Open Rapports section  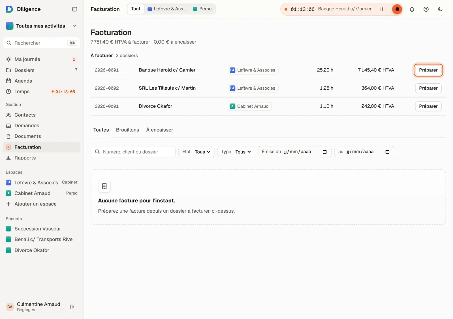tap(41, 158)
